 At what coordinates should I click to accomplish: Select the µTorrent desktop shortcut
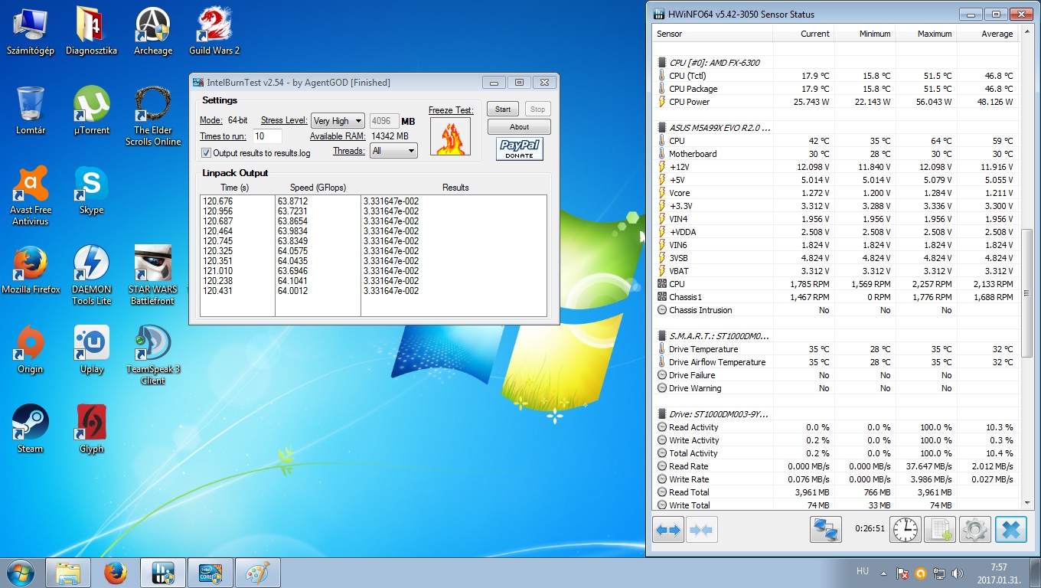coord(91,110)
